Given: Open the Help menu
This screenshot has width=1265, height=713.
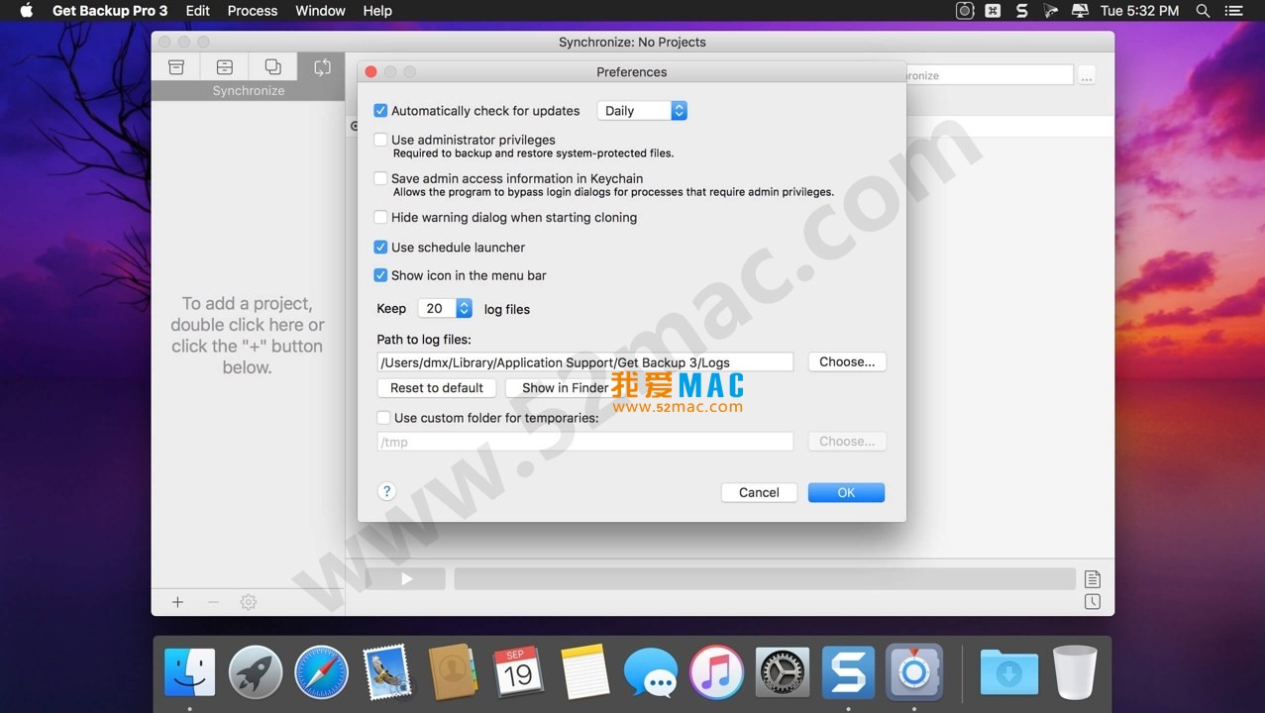Looking at the screenshot, I should point(377,11).
